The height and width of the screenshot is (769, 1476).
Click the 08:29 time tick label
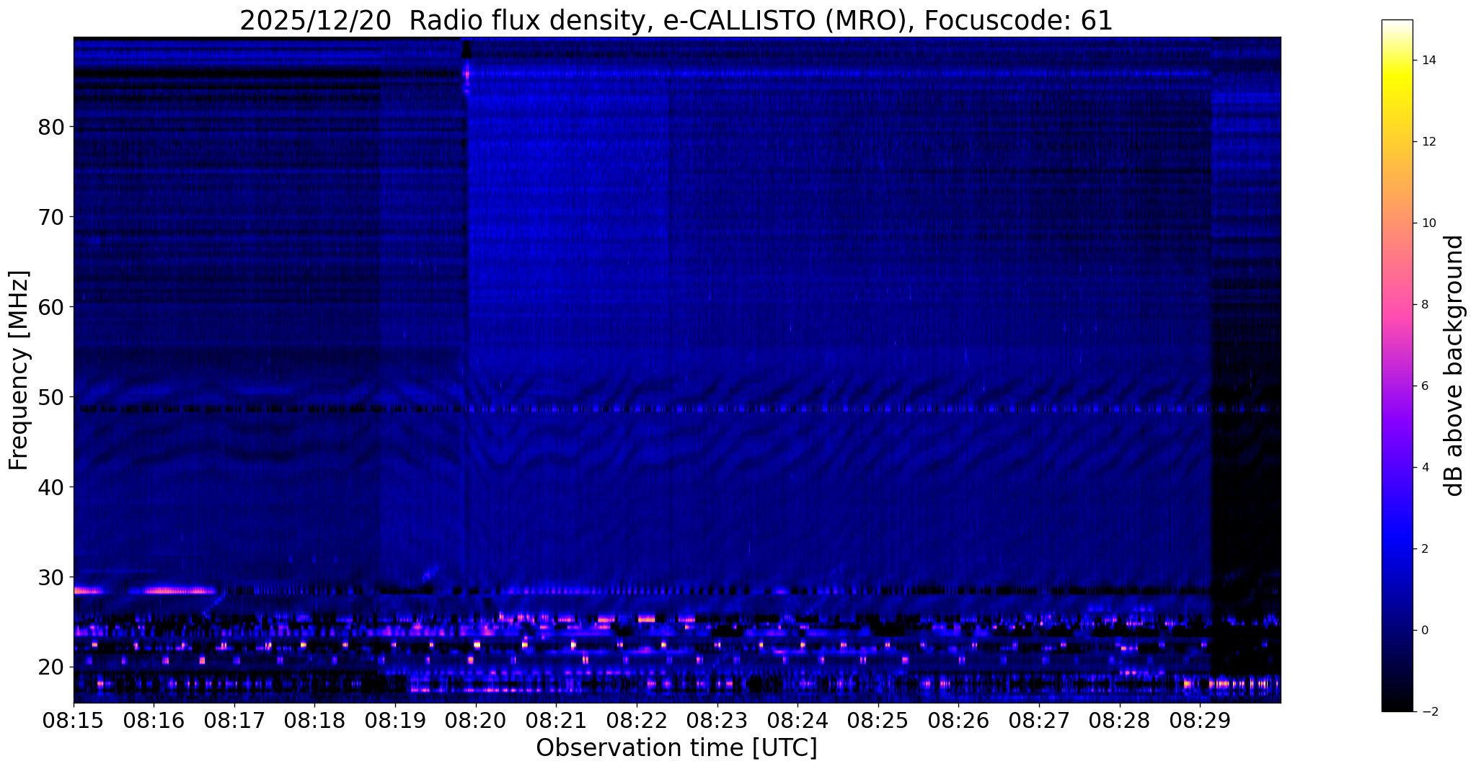[x=1200, y=721]
